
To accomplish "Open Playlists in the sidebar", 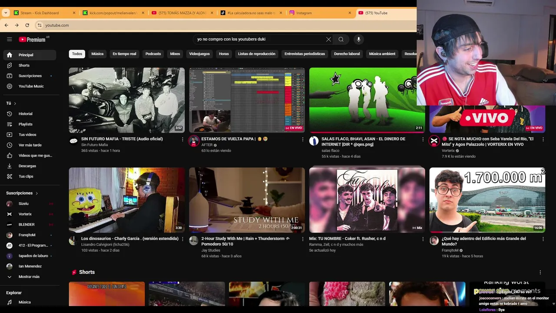I will [30, 124].
